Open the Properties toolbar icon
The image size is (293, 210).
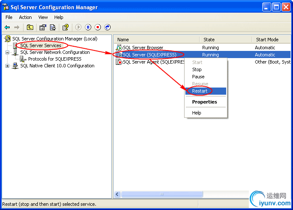(x=43, y=27)
